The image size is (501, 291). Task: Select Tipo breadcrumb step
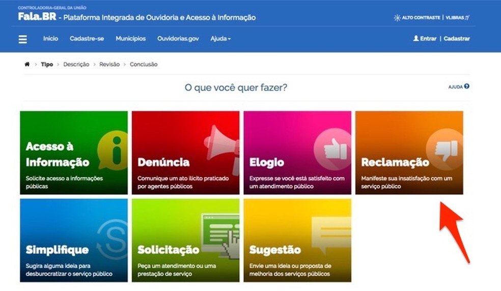[x=47, y=65]
